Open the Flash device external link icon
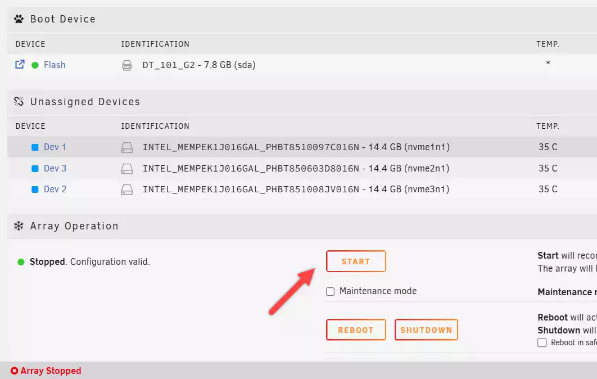 (20, 64)
